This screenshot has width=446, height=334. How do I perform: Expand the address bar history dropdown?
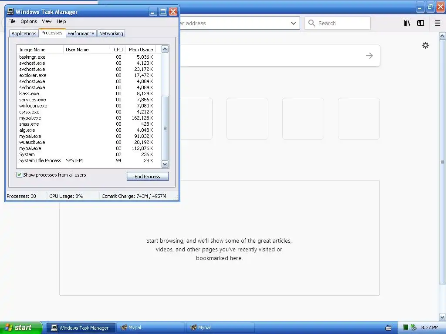tap(294, 23)
